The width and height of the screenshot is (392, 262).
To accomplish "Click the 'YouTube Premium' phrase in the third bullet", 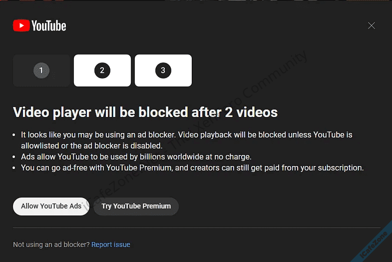I will [139, 167].
